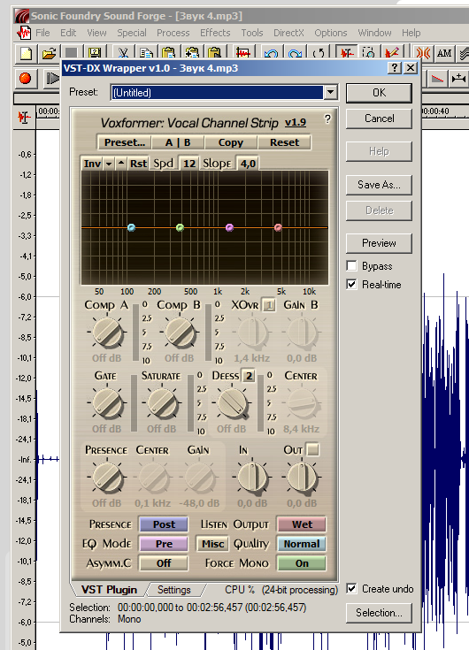Open the DirectX menu
This screenshot has height=650, width=469.
point(288,33)
